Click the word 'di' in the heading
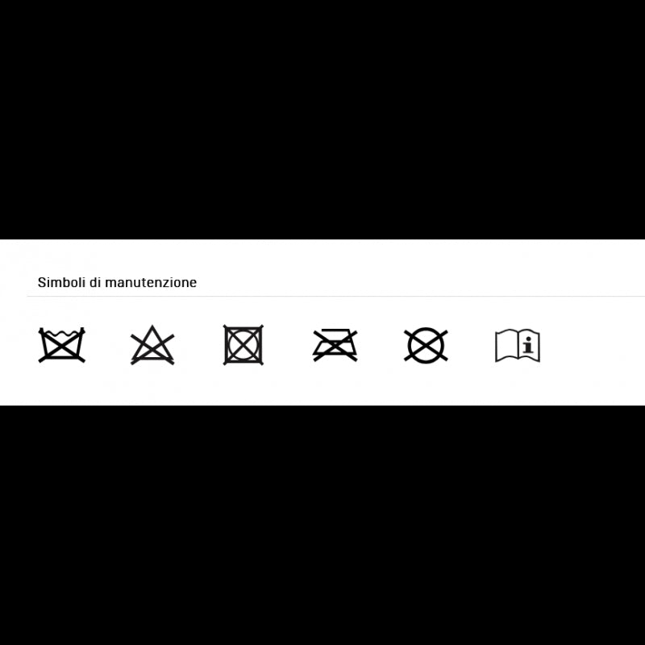The height and width of the screenshot is (645, 645). [94, 283]
